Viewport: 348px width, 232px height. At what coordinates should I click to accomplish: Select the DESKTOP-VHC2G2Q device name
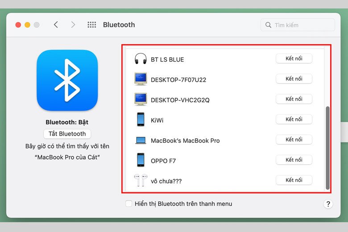pyautogui.click(x=180, y=100)
